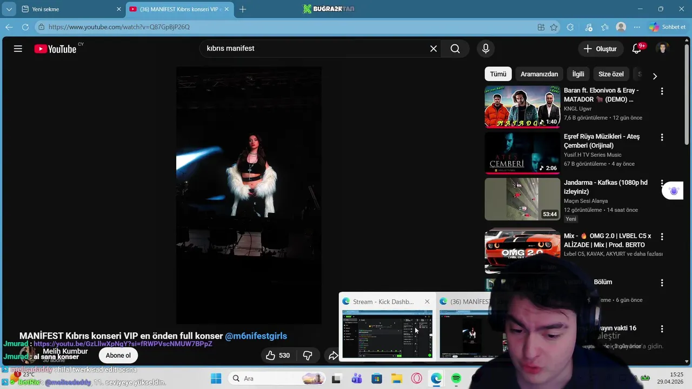This screenshot has height=389, width=692.
Task: Open Microsoft Teams from the taskbar
Action: tap(356, 378)
